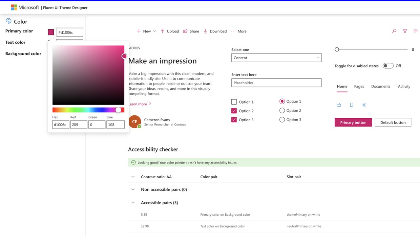Collapse the Accessible pairs section

[x=133, y=203]
